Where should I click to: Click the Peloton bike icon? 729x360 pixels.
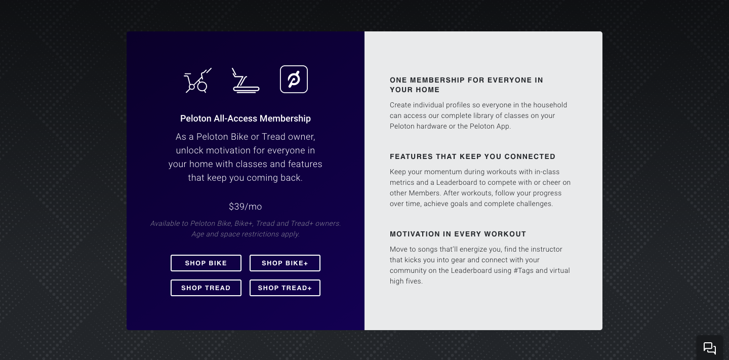click(197, 80)
